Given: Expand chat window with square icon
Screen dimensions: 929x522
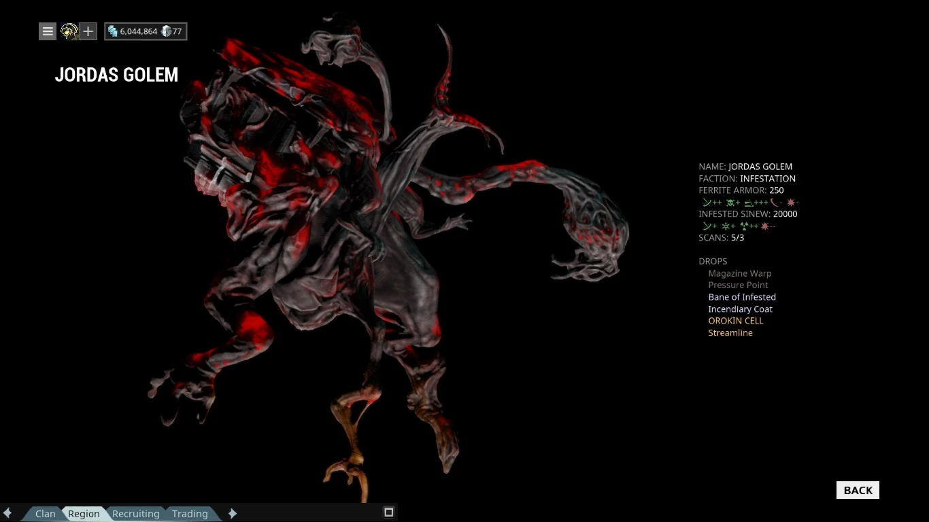Looking at the screenshot, I should click(x=389, y=512).
